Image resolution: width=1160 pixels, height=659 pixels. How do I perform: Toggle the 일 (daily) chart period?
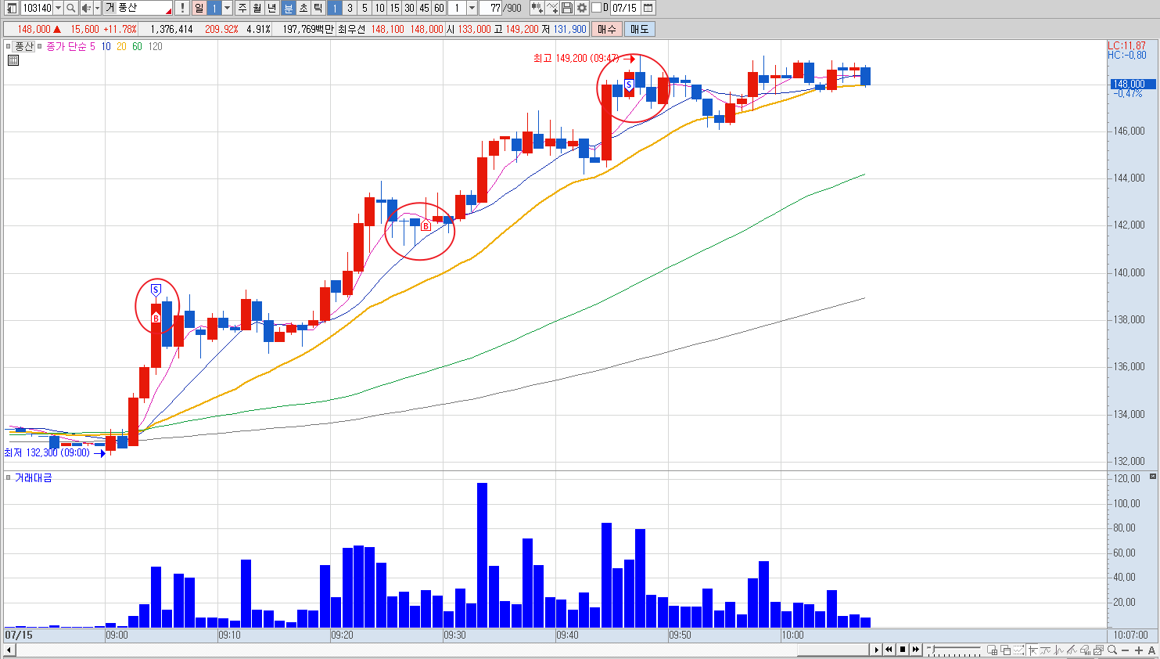(x=199, y=8)
